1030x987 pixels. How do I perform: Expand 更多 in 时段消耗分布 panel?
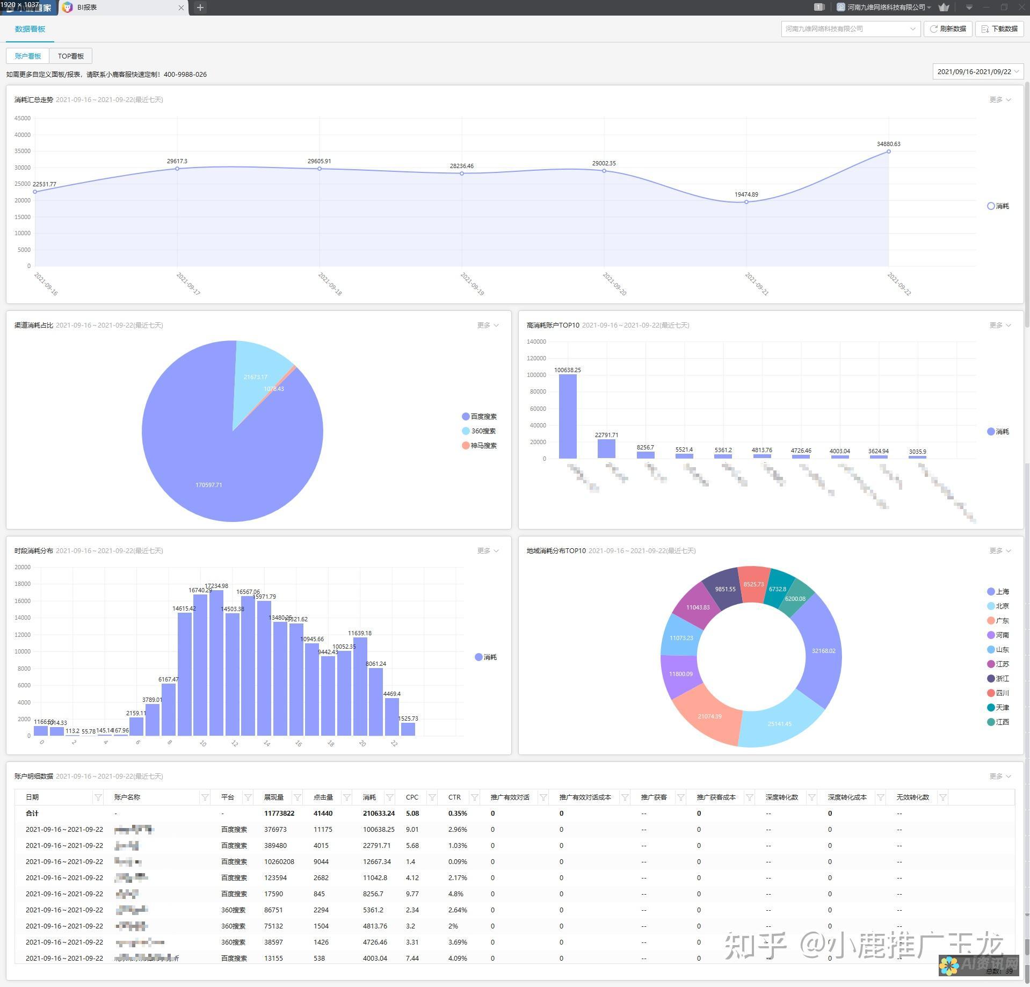[488, 551]
